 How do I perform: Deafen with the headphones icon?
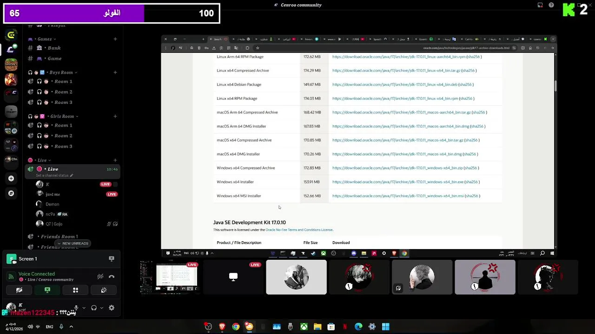pyautogui.click(x=94, y=308)
